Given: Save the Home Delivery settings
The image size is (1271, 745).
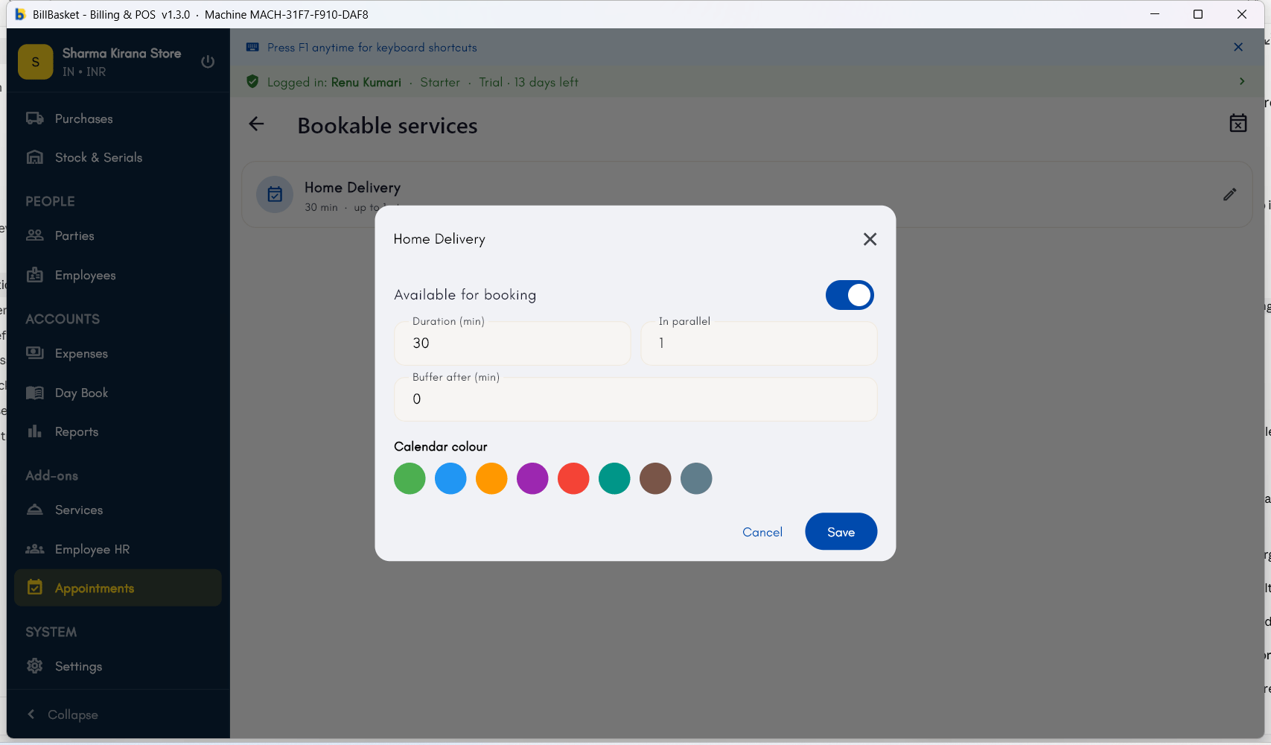Looking at the screenshot, I should click(841, 531).
